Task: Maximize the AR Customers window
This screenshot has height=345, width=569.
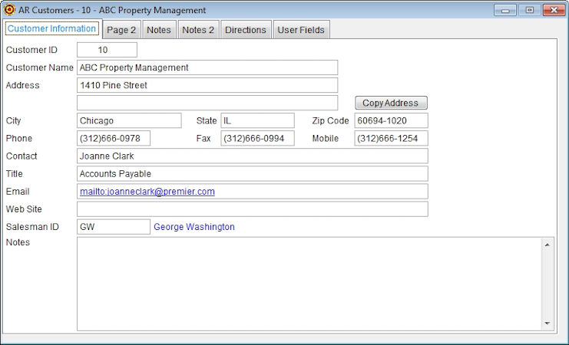Action: click(x=529, y=10)
